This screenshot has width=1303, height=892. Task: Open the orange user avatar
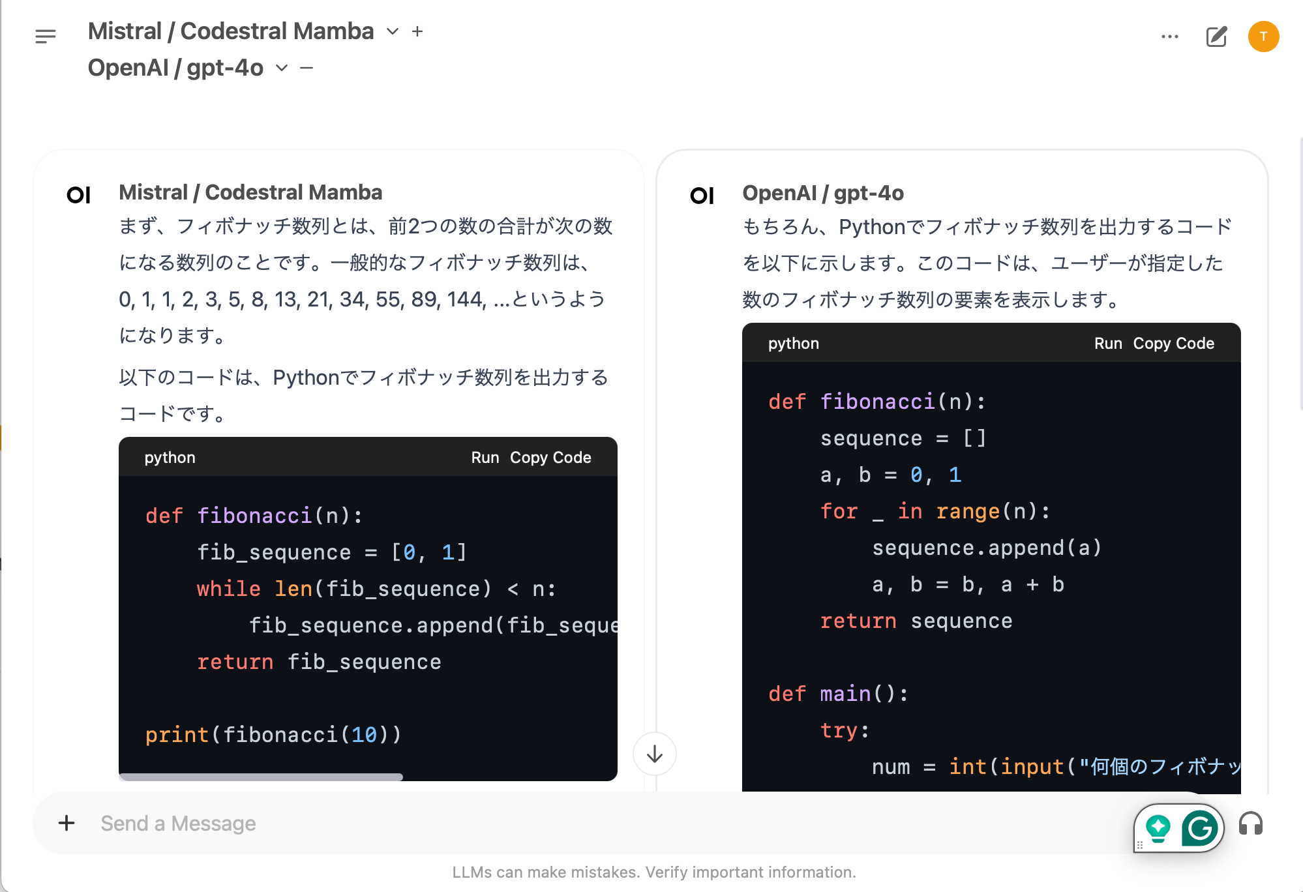[1263, 37]
